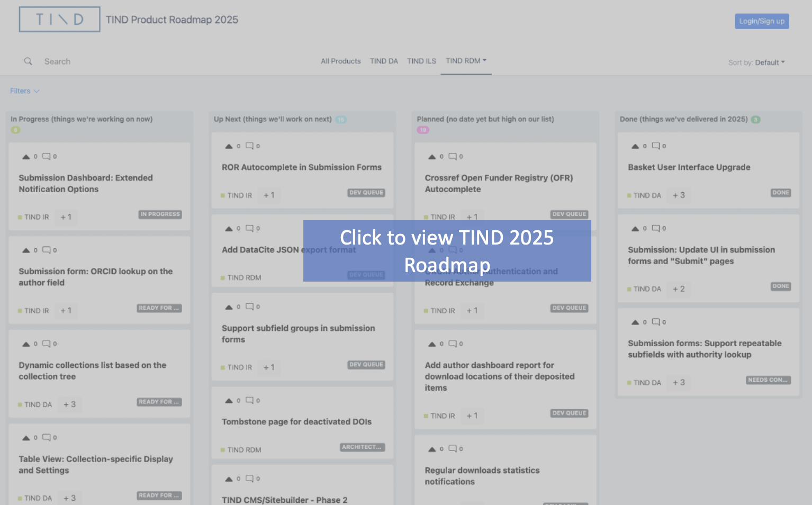Viewport: 812px width, 505px height.
Task: Click the DONE status tag on Basket card
Action: coord(780,193)
